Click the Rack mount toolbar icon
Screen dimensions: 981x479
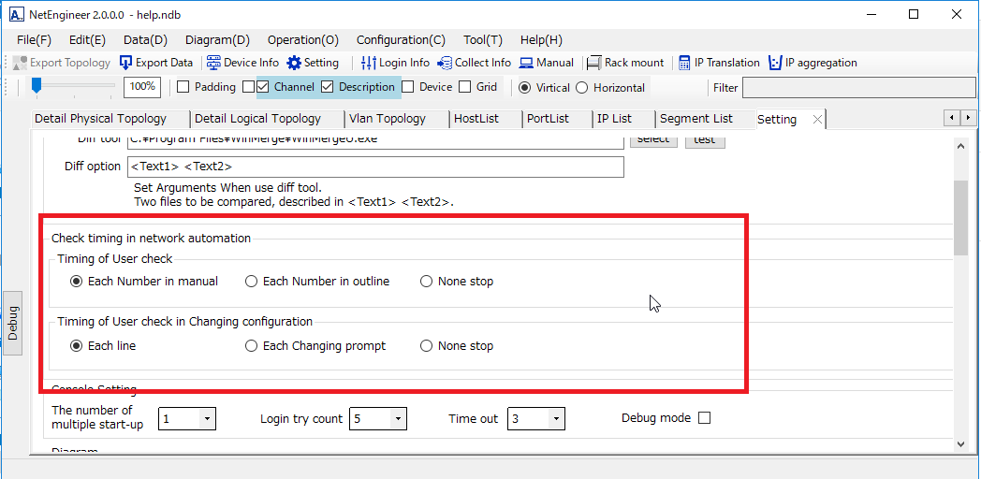tap(593, 63)
